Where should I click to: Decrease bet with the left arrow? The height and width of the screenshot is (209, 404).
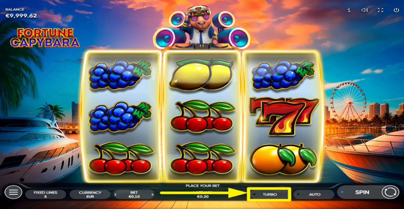116,195
